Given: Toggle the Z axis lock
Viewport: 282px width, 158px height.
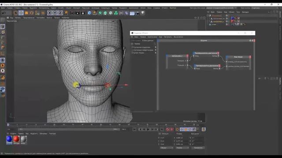Looking at the screenshot, I should [60, 13].
